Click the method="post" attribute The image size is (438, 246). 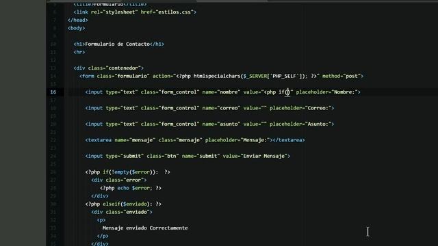pyautogui.click(x=342, y=76)
